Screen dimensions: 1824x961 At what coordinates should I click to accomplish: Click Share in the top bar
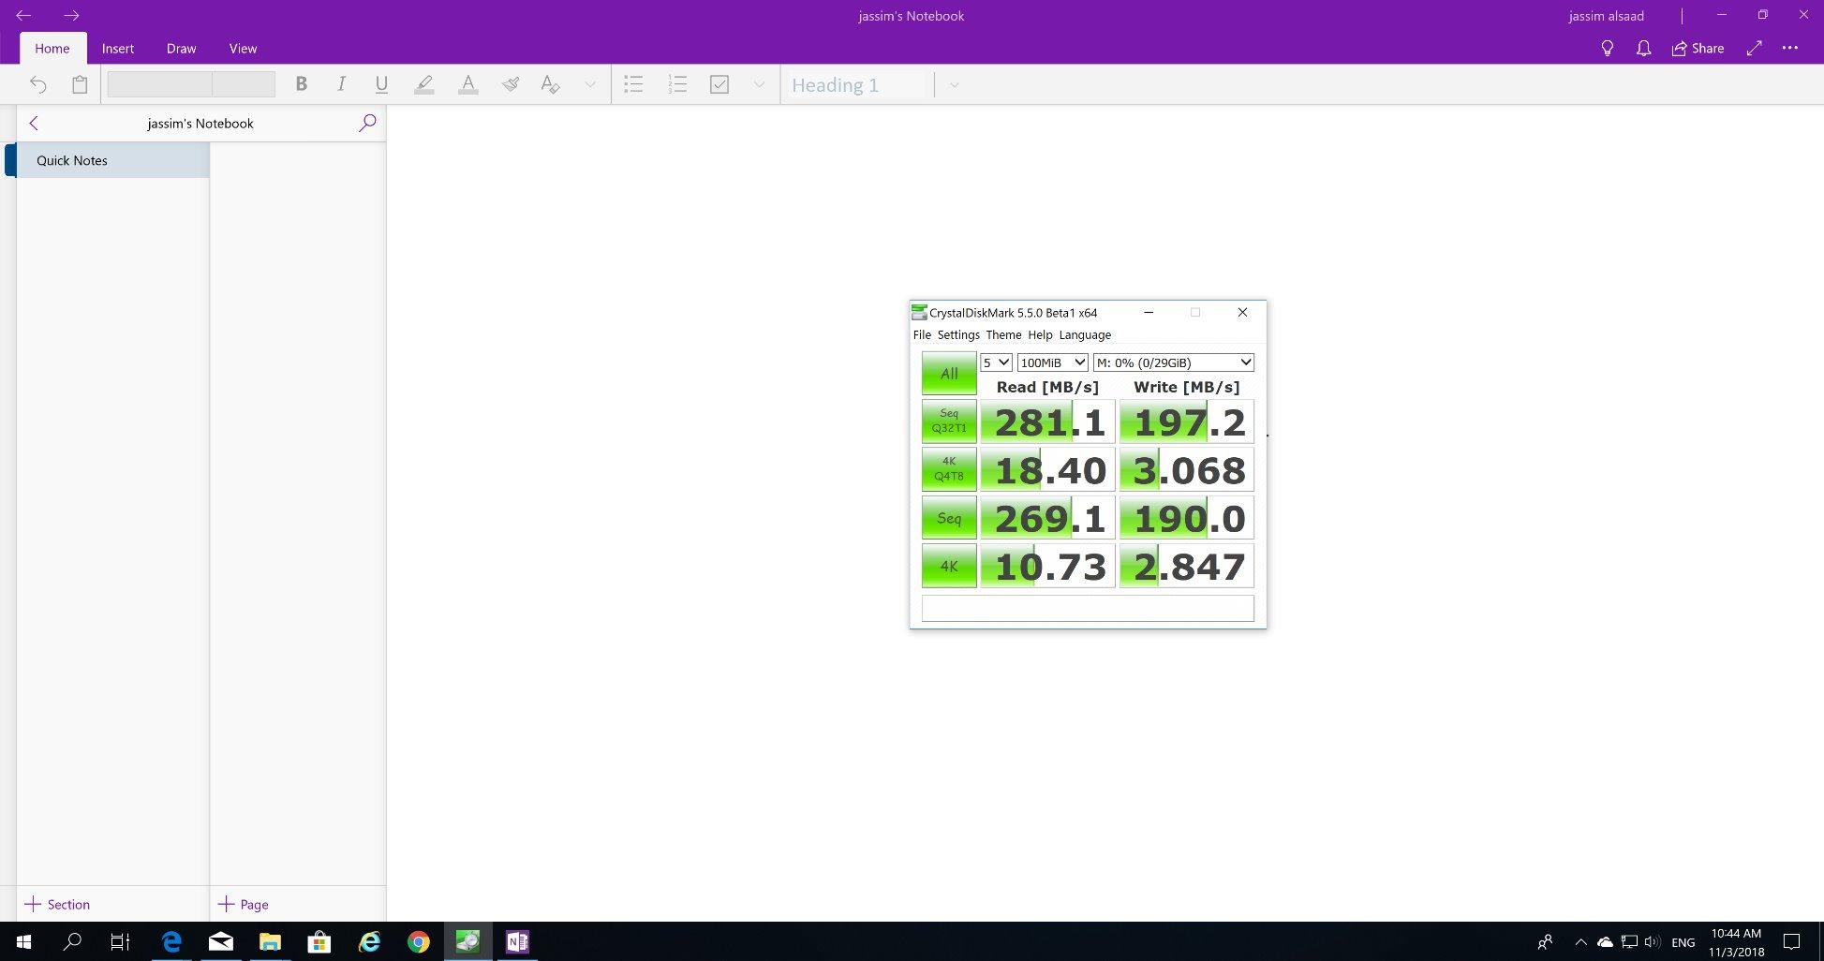(1698, 48)
